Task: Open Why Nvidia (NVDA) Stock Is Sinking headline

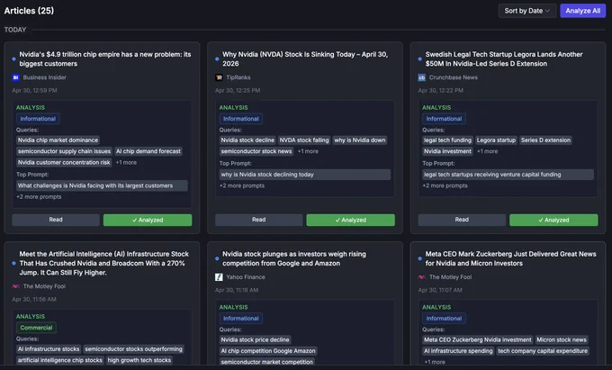Action: (x=305, y=59)
